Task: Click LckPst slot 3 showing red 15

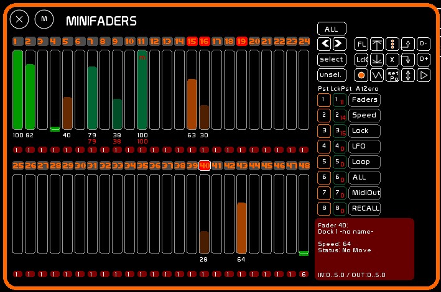Action: 340,131
